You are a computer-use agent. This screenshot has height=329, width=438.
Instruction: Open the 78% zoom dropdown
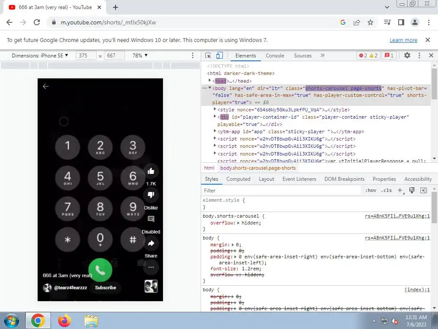[x=140, y=55]
